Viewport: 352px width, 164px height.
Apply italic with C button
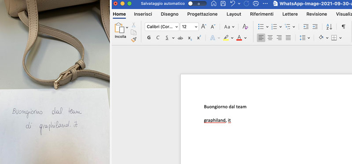pyautogui.click(x=158, y=38)
